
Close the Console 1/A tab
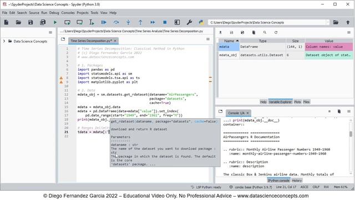[x=248, y=113]
